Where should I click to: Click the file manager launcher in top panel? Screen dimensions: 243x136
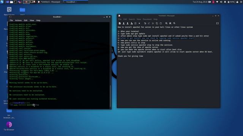[11, 2]
